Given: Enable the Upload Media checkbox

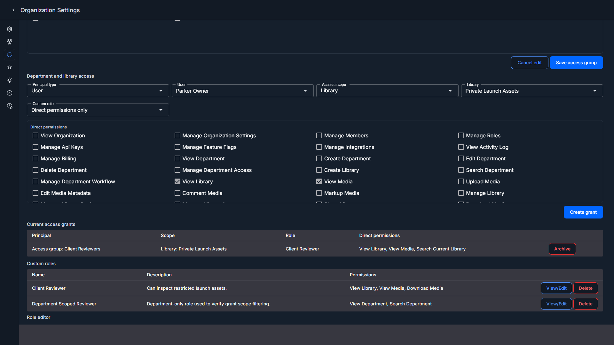Looking at the screenshot, I should point(461,181).
